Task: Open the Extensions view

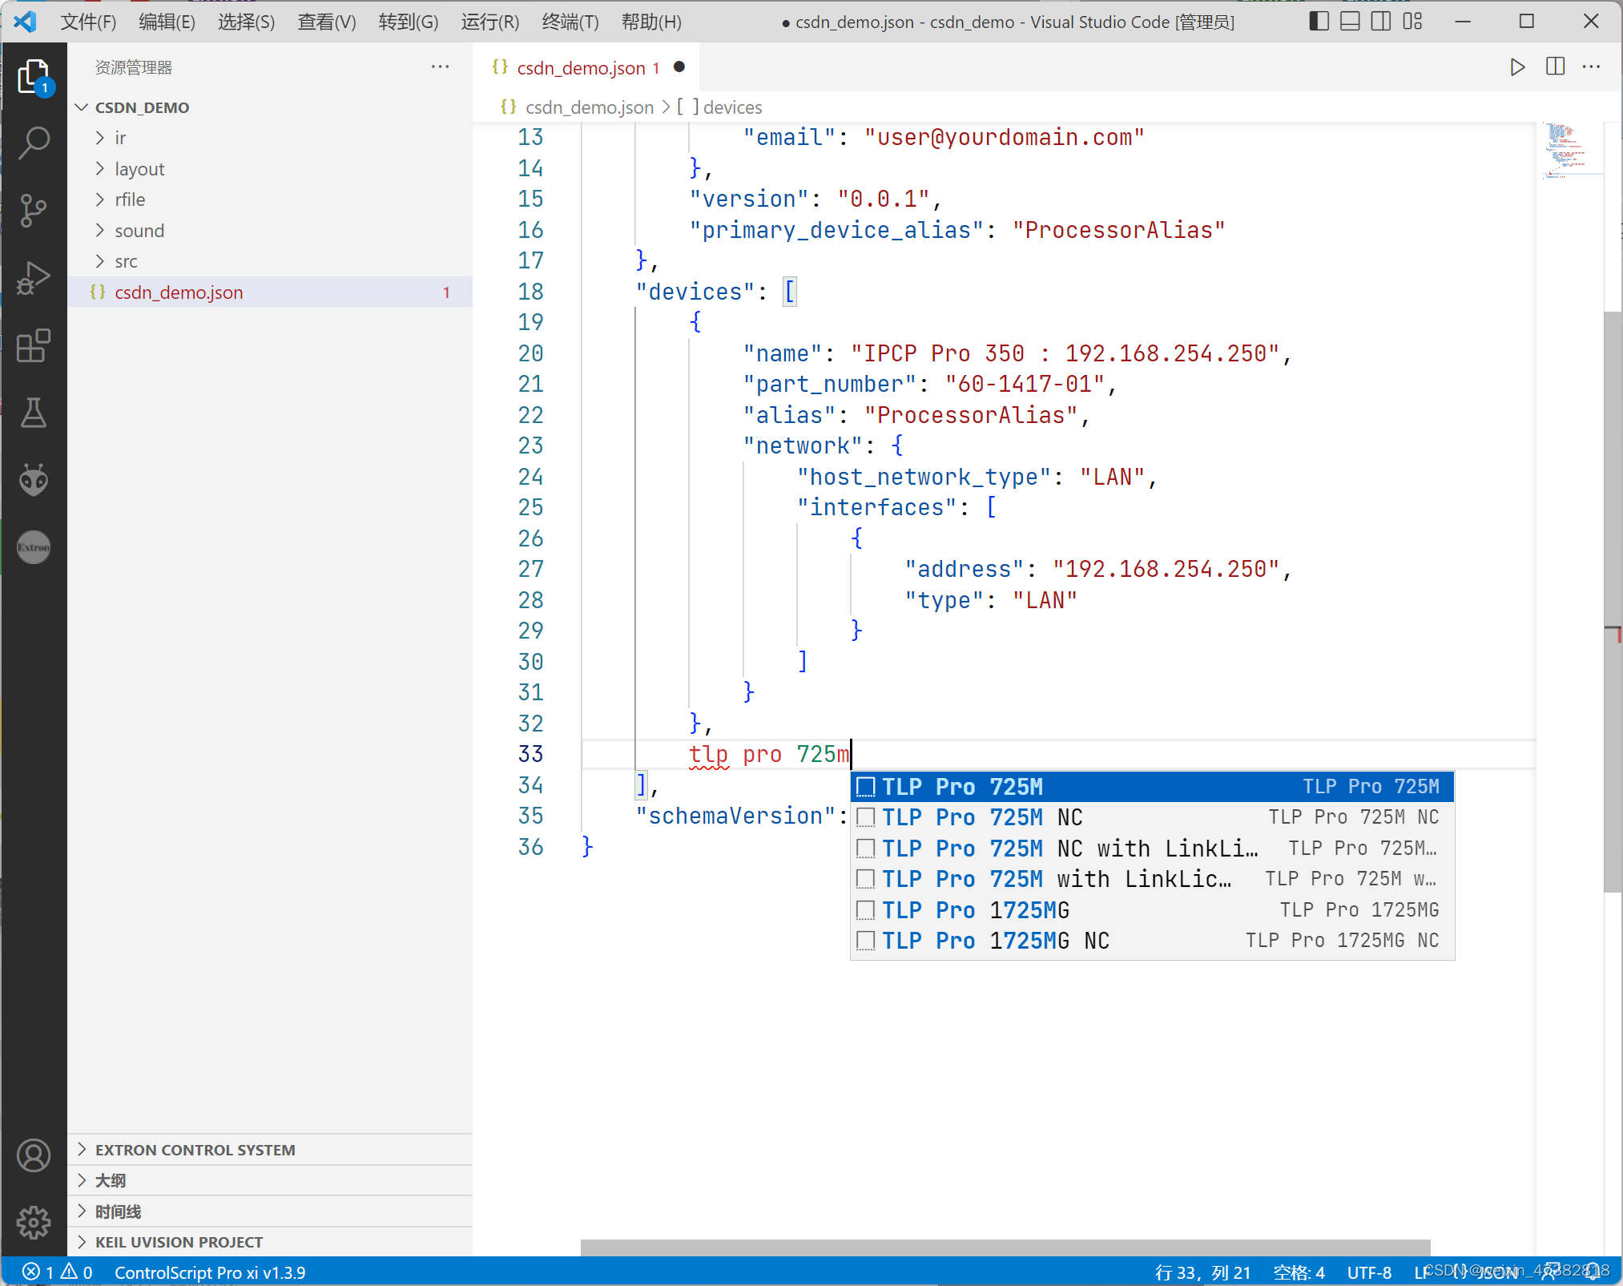Action: [x=34, y=345]
